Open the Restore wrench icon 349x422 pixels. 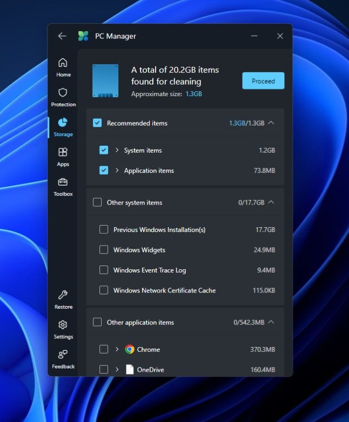pos(63,295)
